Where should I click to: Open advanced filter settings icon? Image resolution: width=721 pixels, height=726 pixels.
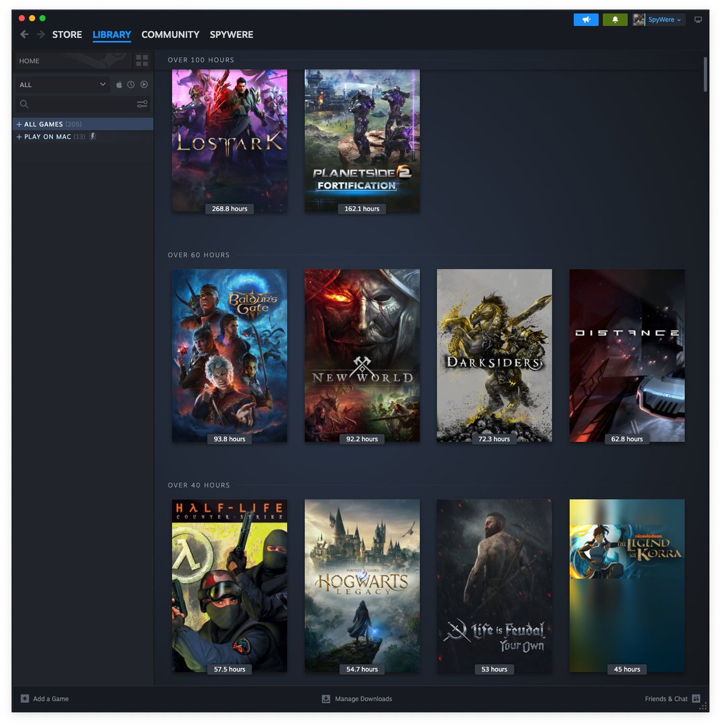click(x=142, y=104)
